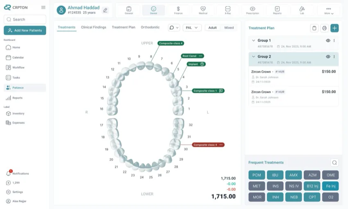This screenshot has width=348, height=209.
Task: Click the green Composite-class 1 tag
Action: point(208,91)
